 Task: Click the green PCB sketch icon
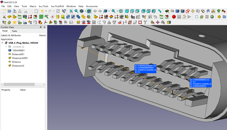41,17
